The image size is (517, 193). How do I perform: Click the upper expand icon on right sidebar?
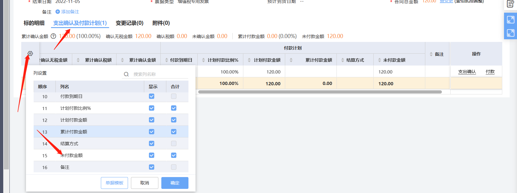[x=511, y=20]
